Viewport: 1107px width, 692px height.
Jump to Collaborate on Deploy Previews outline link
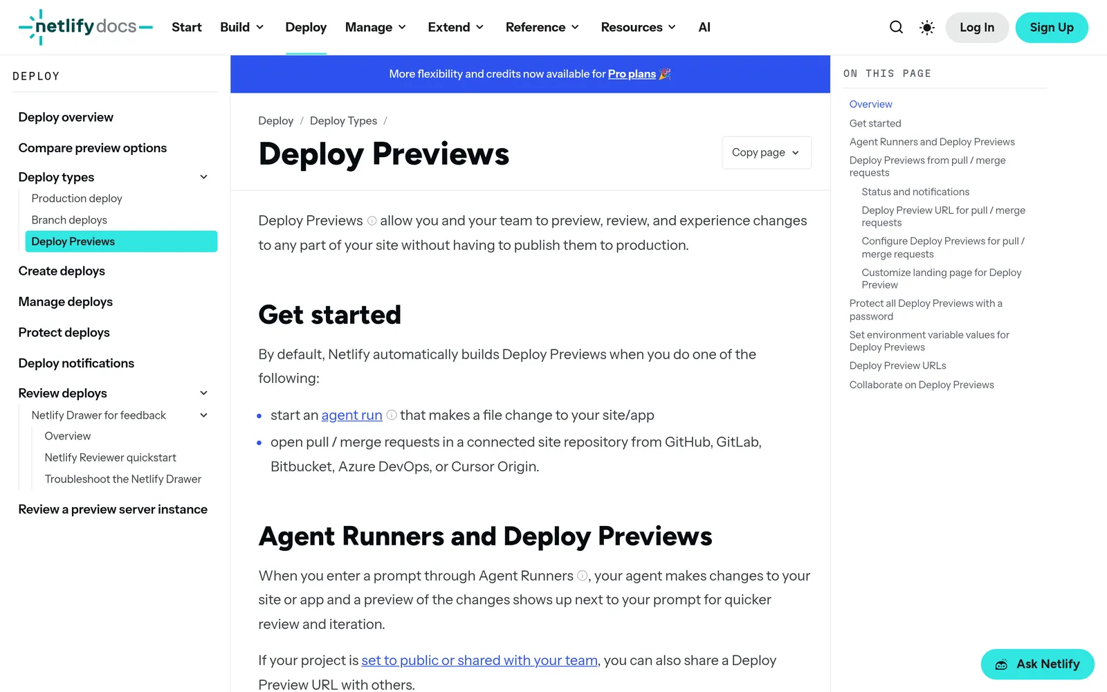922,385
